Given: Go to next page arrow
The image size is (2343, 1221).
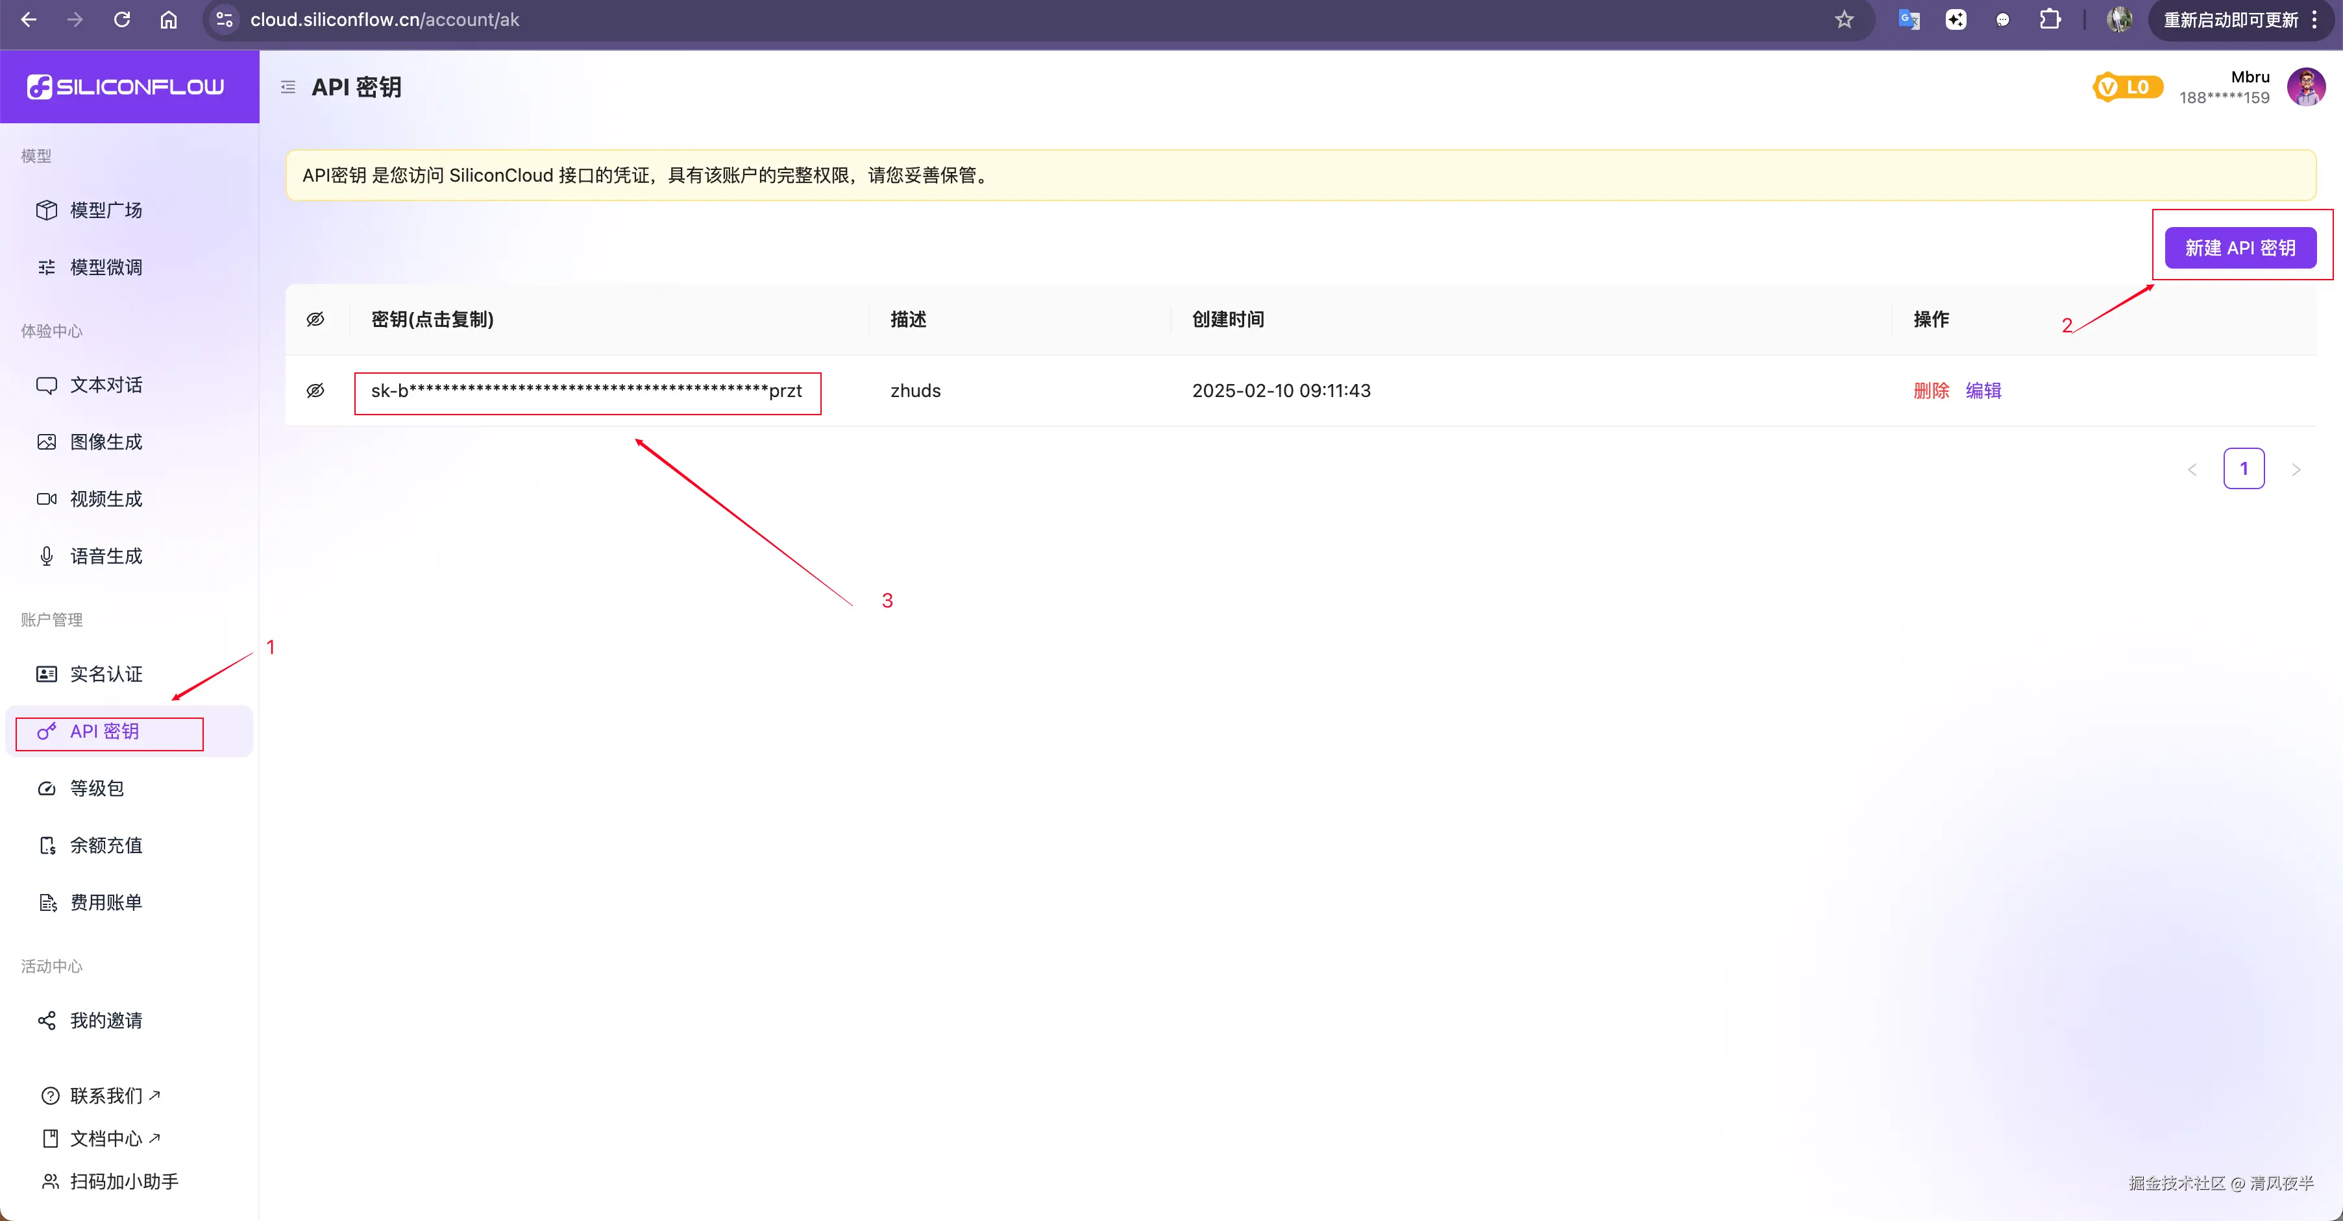Looking at the screenshot, I should pyautogui.click(x=2296, y=469).
